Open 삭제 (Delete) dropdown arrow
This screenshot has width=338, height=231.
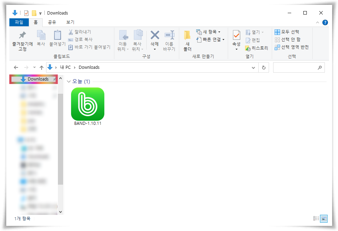[155, 49]
